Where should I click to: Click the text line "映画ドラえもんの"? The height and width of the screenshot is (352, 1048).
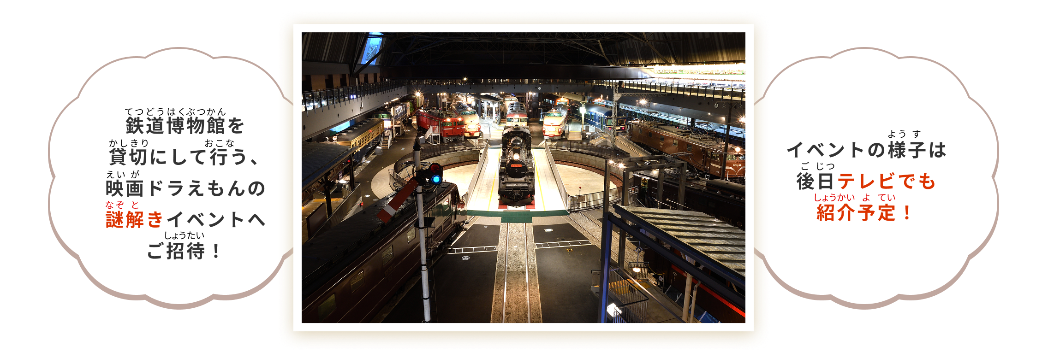coord(185,188)
